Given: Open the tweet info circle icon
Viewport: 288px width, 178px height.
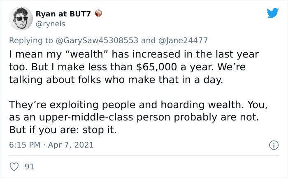Looking at the screenshot, I should [274, 145].
